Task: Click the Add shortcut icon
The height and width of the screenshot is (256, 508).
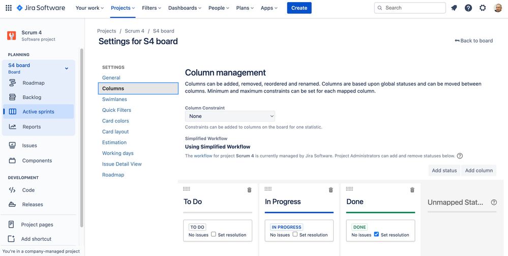Action: (x=11, y=239)
